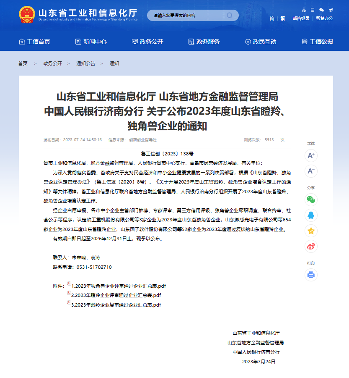Open attachment 1.2023年独角兽企业评审通过企业汇总表.pdf

[119, 286]
